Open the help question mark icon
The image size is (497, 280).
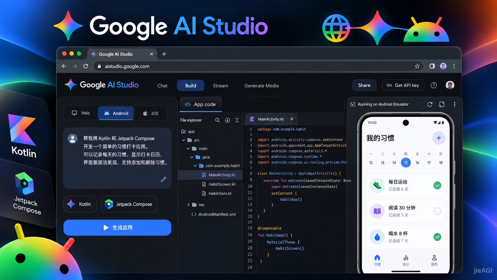[x=434, y=85]
